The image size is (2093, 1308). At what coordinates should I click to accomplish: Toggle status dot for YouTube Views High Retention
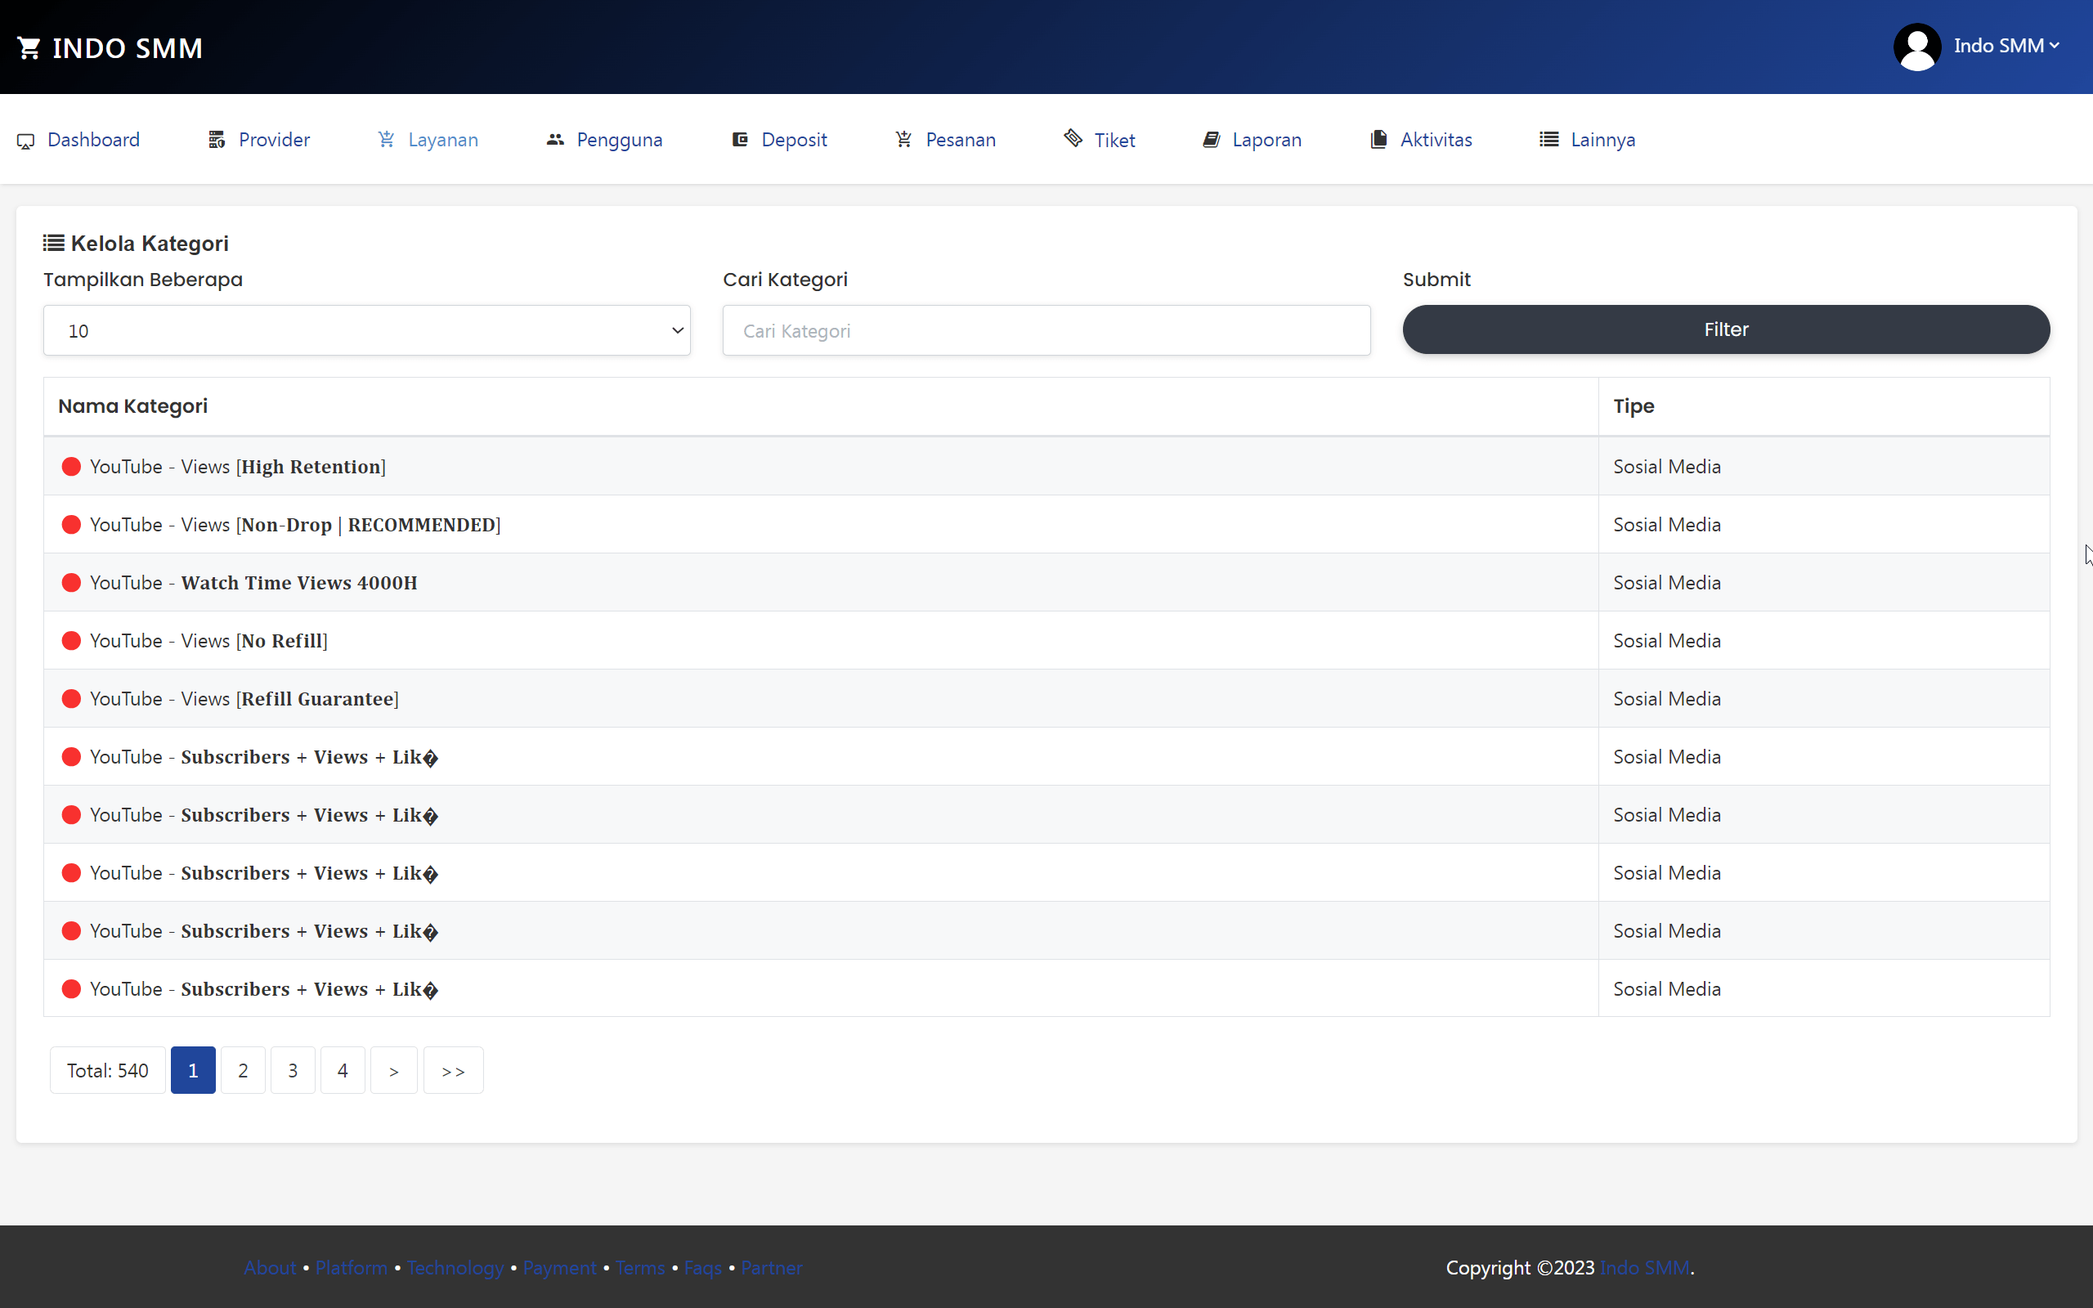[72, 466]
